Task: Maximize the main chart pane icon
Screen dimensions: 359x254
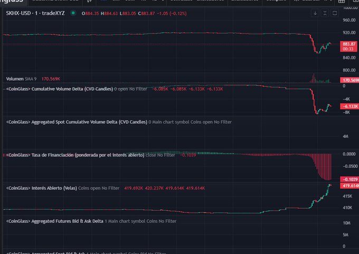Action: [x=335, y=13]
